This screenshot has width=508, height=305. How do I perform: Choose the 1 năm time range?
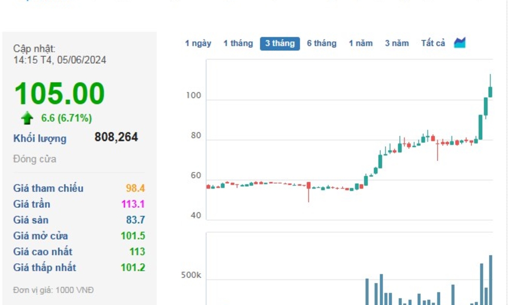coord(360,43)
